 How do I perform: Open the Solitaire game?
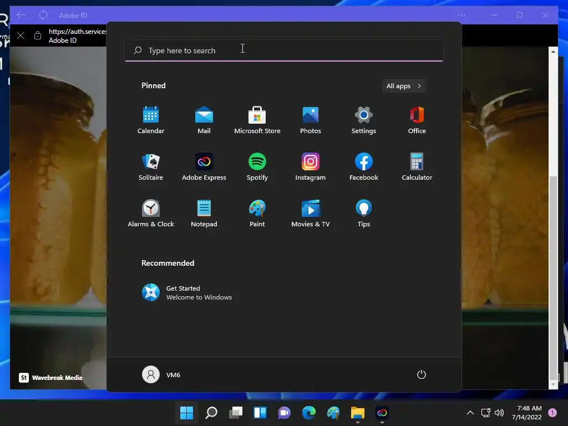[151, 166]
